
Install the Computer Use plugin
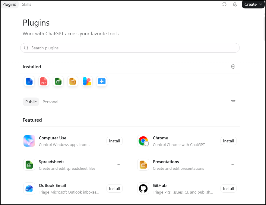pos(115,141)
